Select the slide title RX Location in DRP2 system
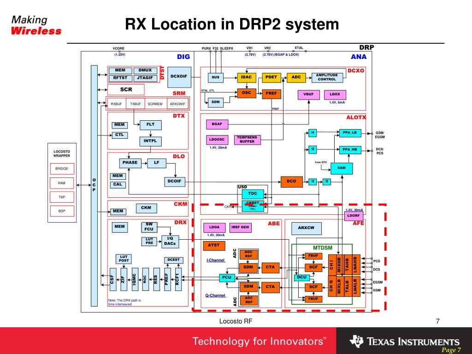Screen dimensions: 472x354 232,24
